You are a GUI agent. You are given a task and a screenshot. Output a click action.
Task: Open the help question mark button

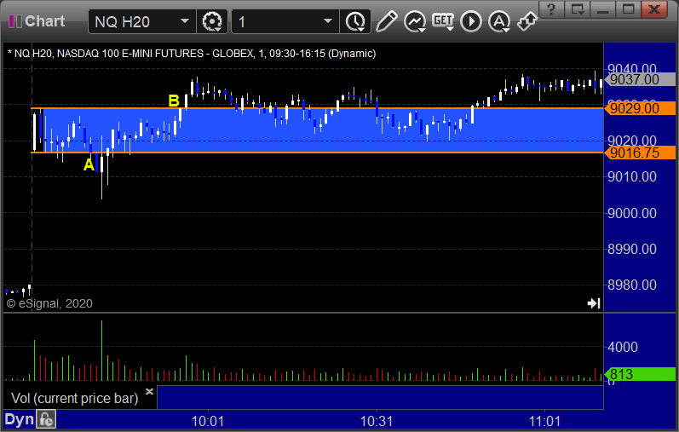(x=551, y=9)
